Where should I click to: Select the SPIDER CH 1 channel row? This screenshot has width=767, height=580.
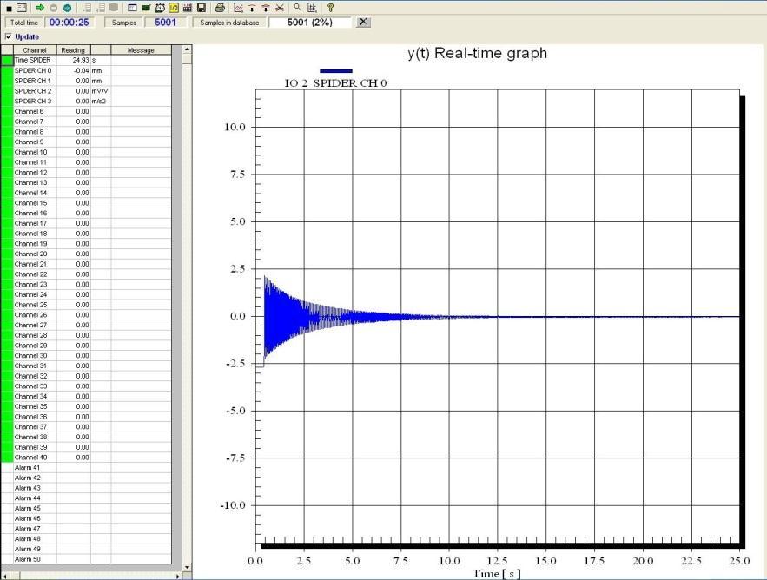(86, 81)
